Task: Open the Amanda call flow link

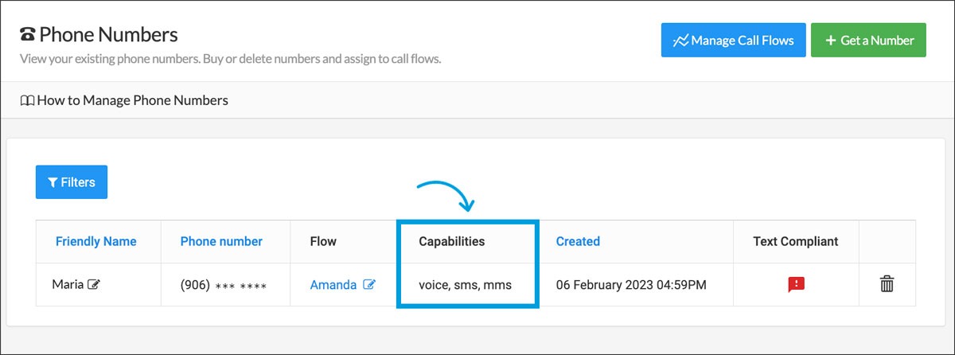Action: click(x=333, y=284)
